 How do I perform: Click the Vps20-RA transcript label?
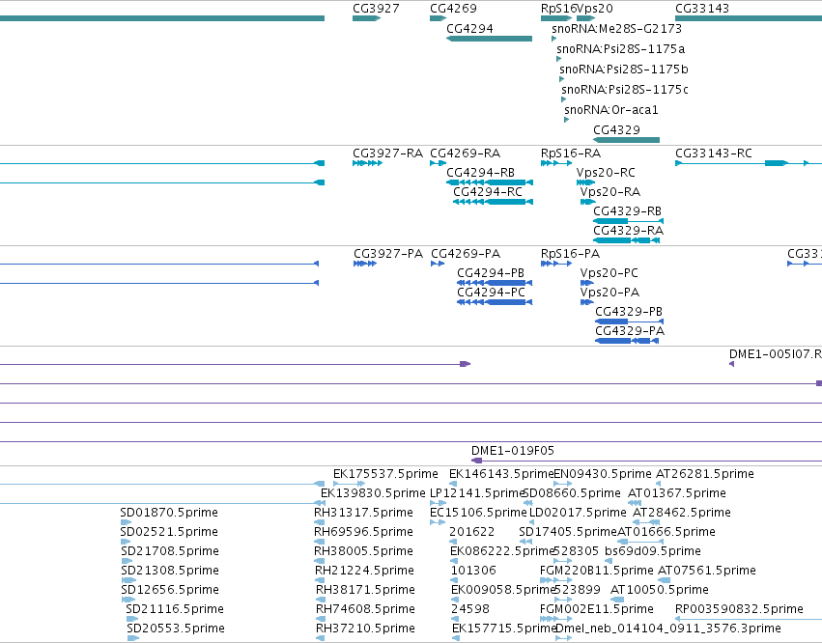click(610, 192)
